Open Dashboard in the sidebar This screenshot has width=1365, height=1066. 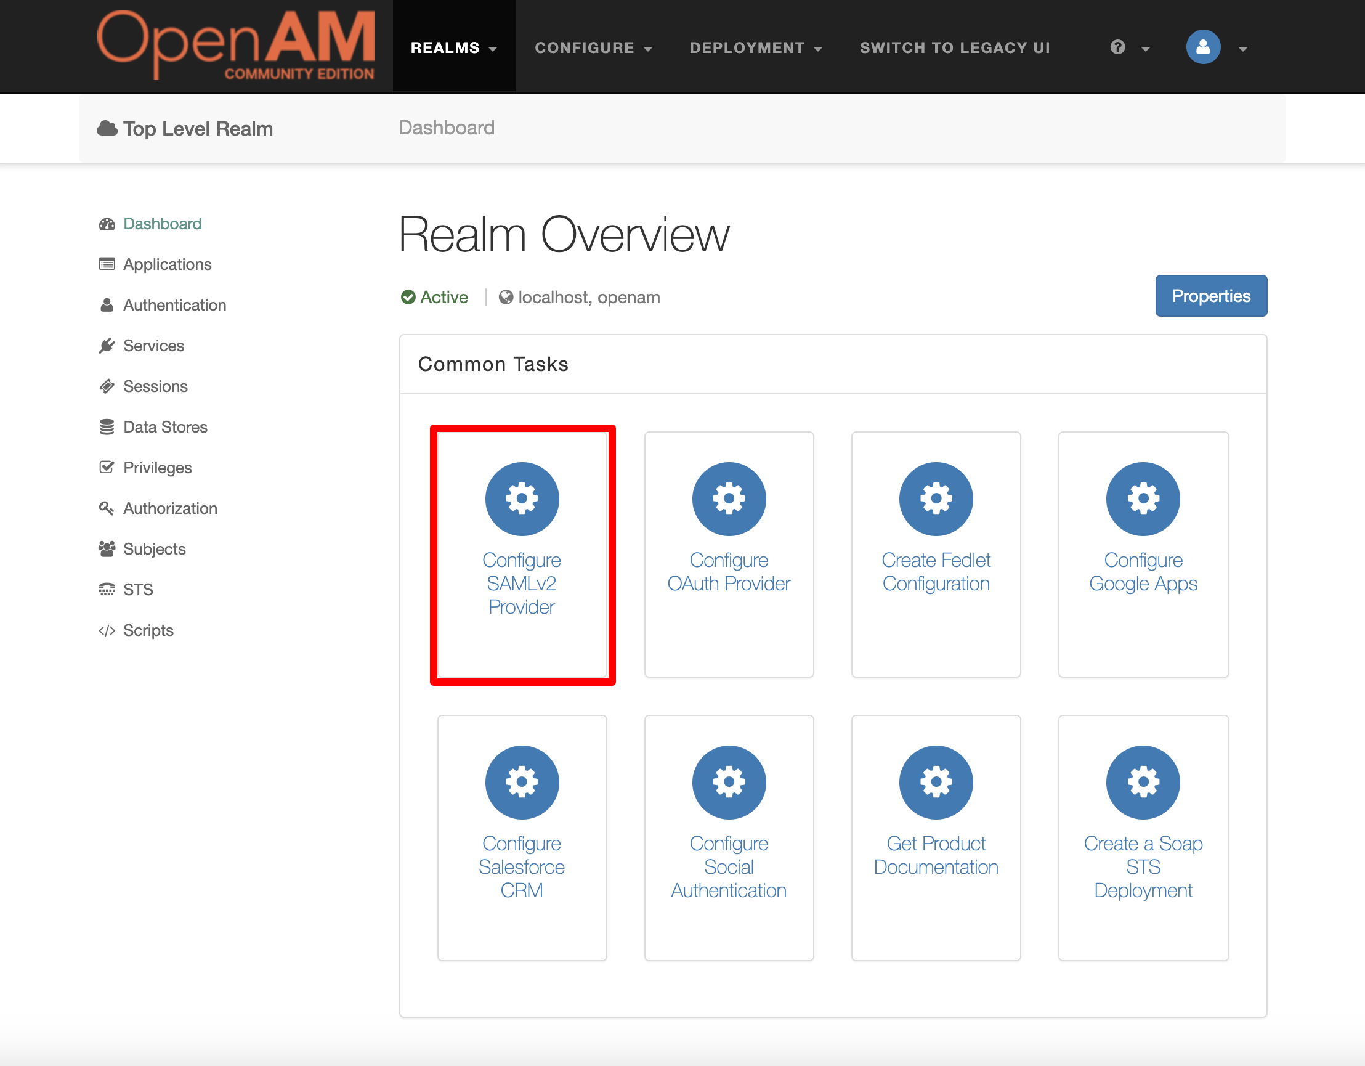[x=163, y=224]
